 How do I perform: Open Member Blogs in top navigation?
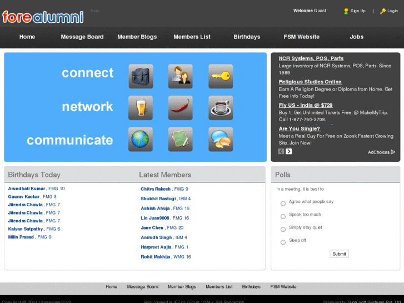pos(137,37)
